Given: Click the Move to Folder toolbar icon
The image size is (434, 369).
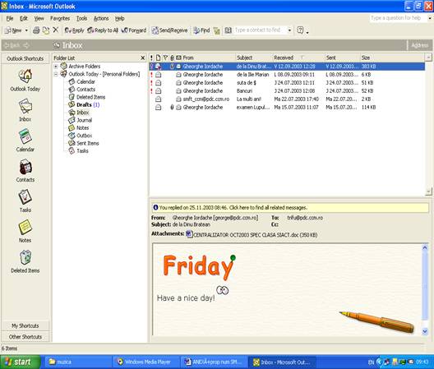Looking at the screenshot, I should [x=46, y=30].
